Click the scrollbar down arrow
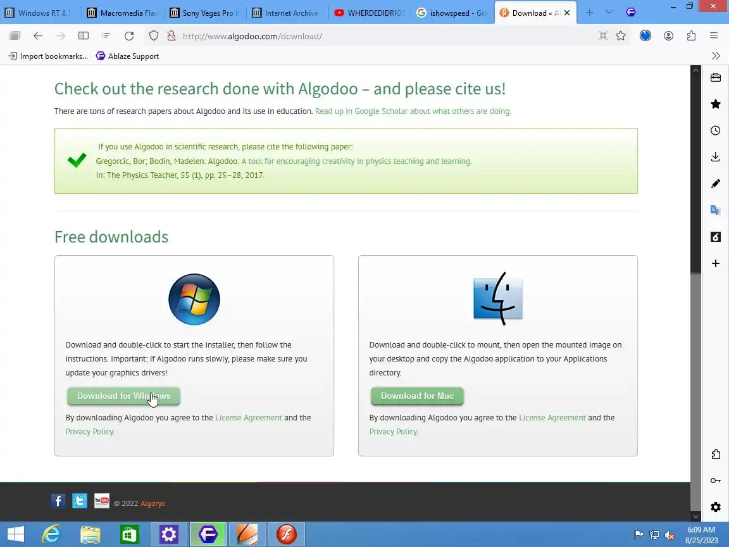Image resolution: width=729 pixels, height=547 pixels. point(695,515)
